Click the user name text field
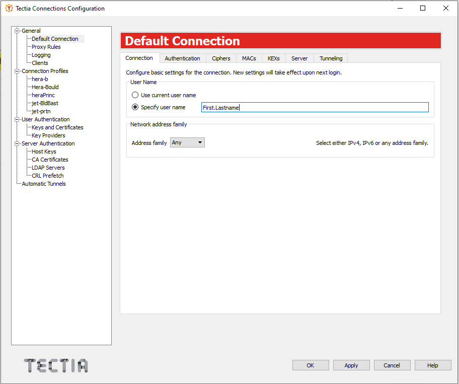The height and width of the screenshot is (384, 459). point(315,107)
